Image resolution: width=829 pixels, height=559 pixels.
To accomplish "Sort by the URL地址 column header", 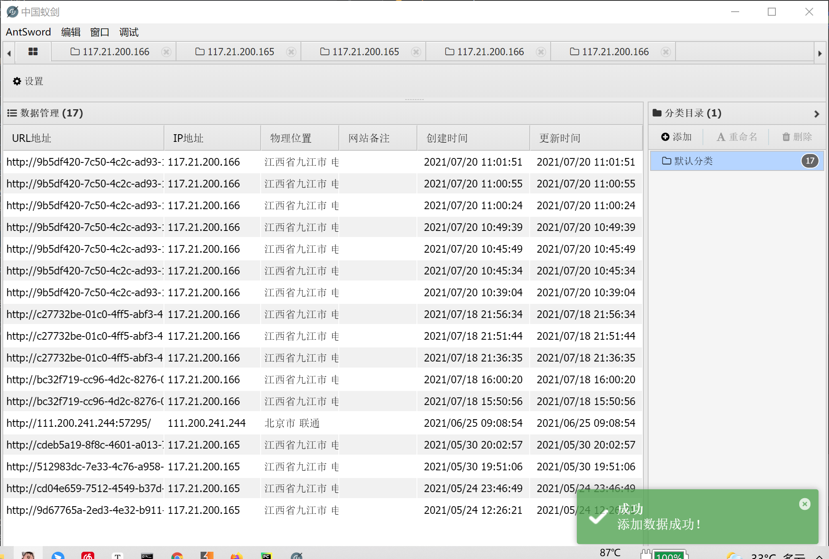I will coord(84,138).
